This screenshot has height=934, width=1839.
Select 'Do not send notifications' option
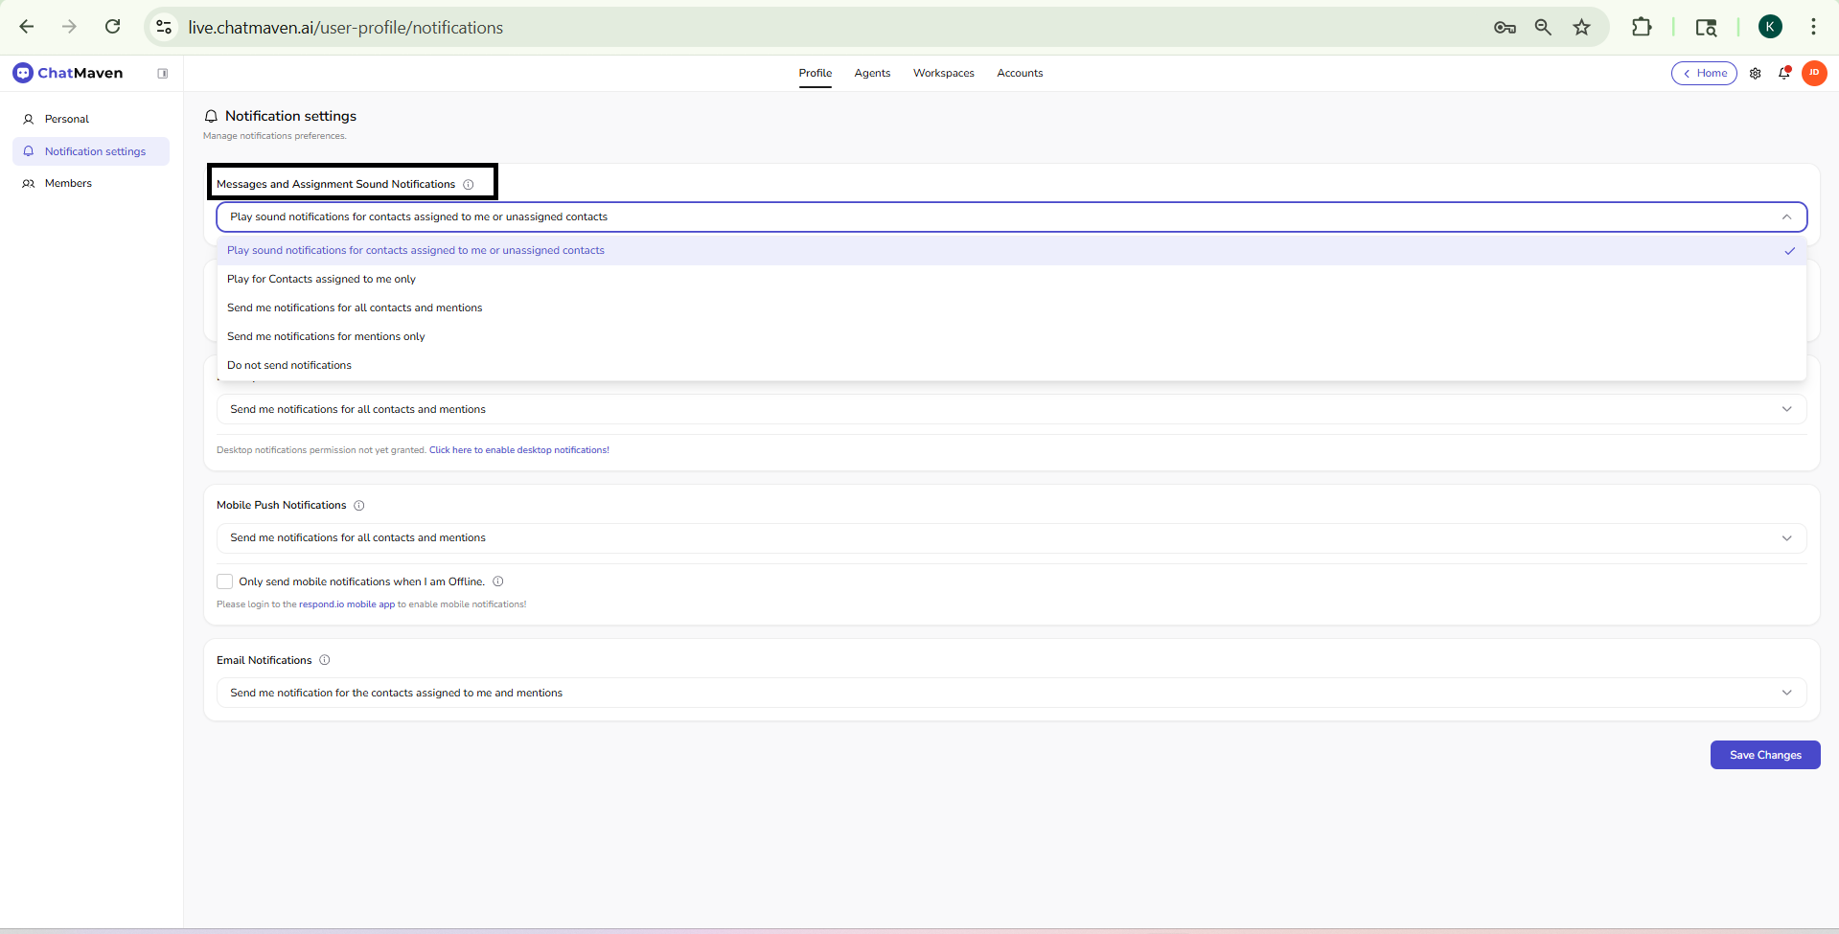coord(289,366)
